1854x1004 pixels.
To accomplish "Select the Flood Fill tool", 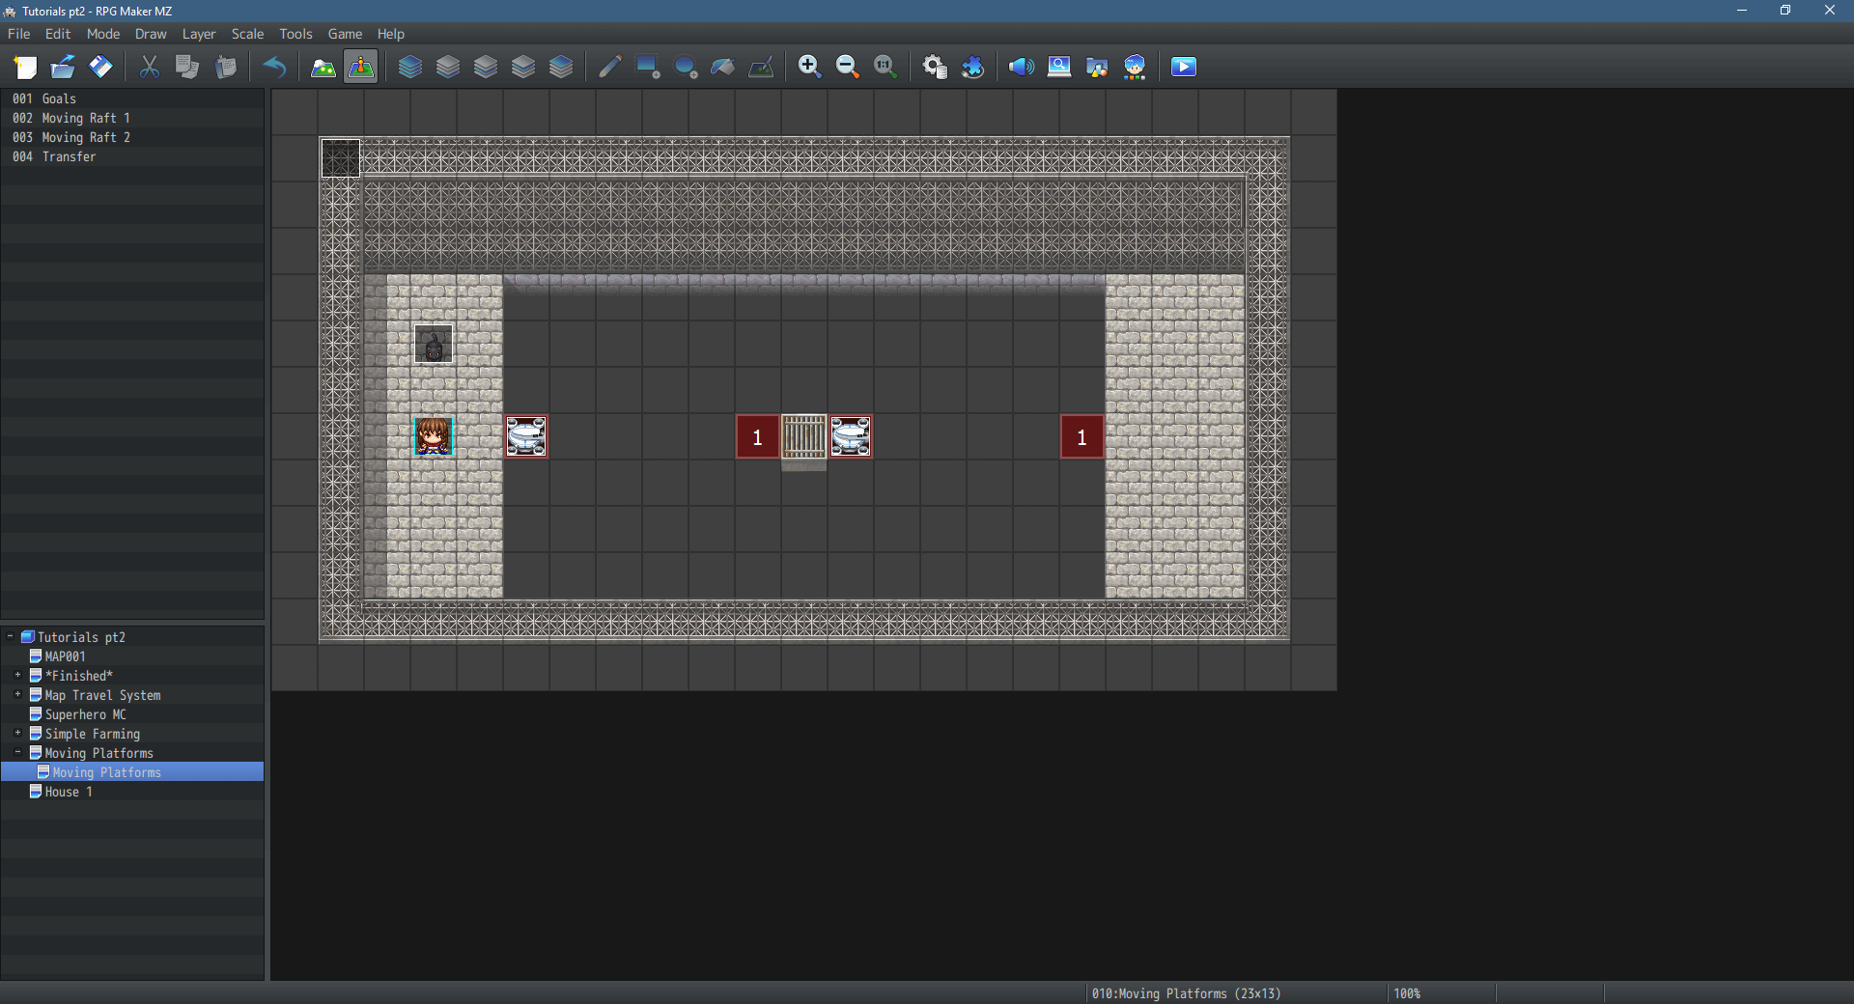I will point(722,67).
